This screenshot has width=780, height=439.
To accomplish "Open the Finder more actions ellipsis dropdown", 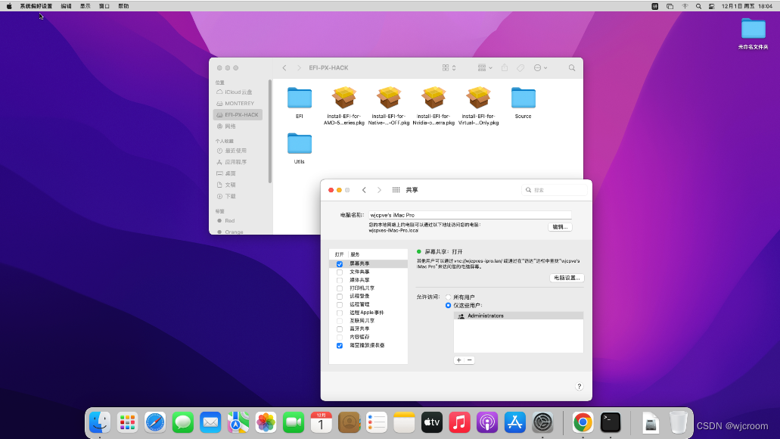I will click(541, 67).
